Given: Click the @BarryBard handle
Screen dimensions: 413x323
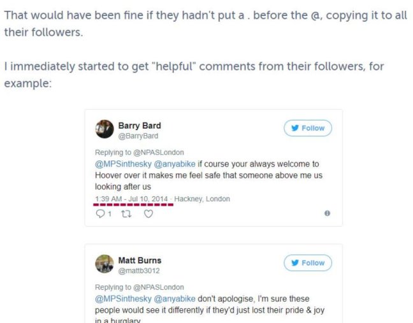Looking at the screenshot, I should (x=138, y=136).
